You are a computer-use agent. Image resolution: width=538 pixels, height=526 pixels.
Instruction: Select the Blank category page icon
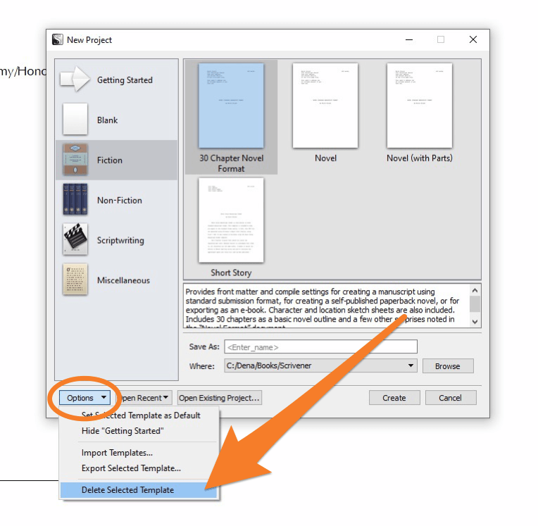coord(75,120)
